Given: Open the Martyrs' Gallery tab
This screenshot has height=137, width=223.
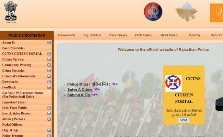Looking at the screenshot, I should [217, 35].
